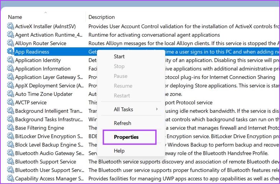280x184 pixels.
Task: Click the gear icon beside Bluetooth User Support
Action: click(x=10, y=170)
